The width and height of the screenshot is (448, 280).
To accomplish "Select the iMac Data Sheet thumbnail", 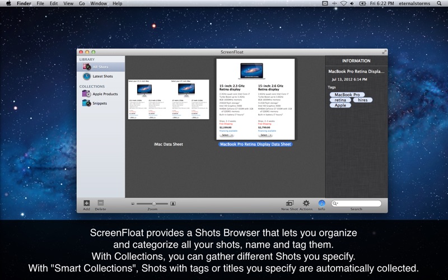I will point(168,99).
